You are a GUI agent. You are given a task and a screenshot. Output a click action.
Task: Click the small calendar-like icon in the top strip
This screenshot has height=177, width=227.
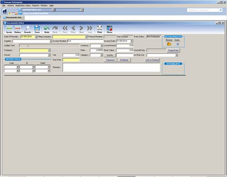(x=13, y=14)
